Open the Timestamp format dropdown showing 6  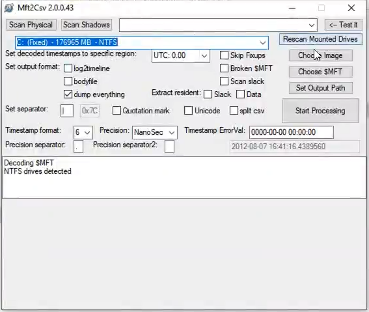(83, 132)
